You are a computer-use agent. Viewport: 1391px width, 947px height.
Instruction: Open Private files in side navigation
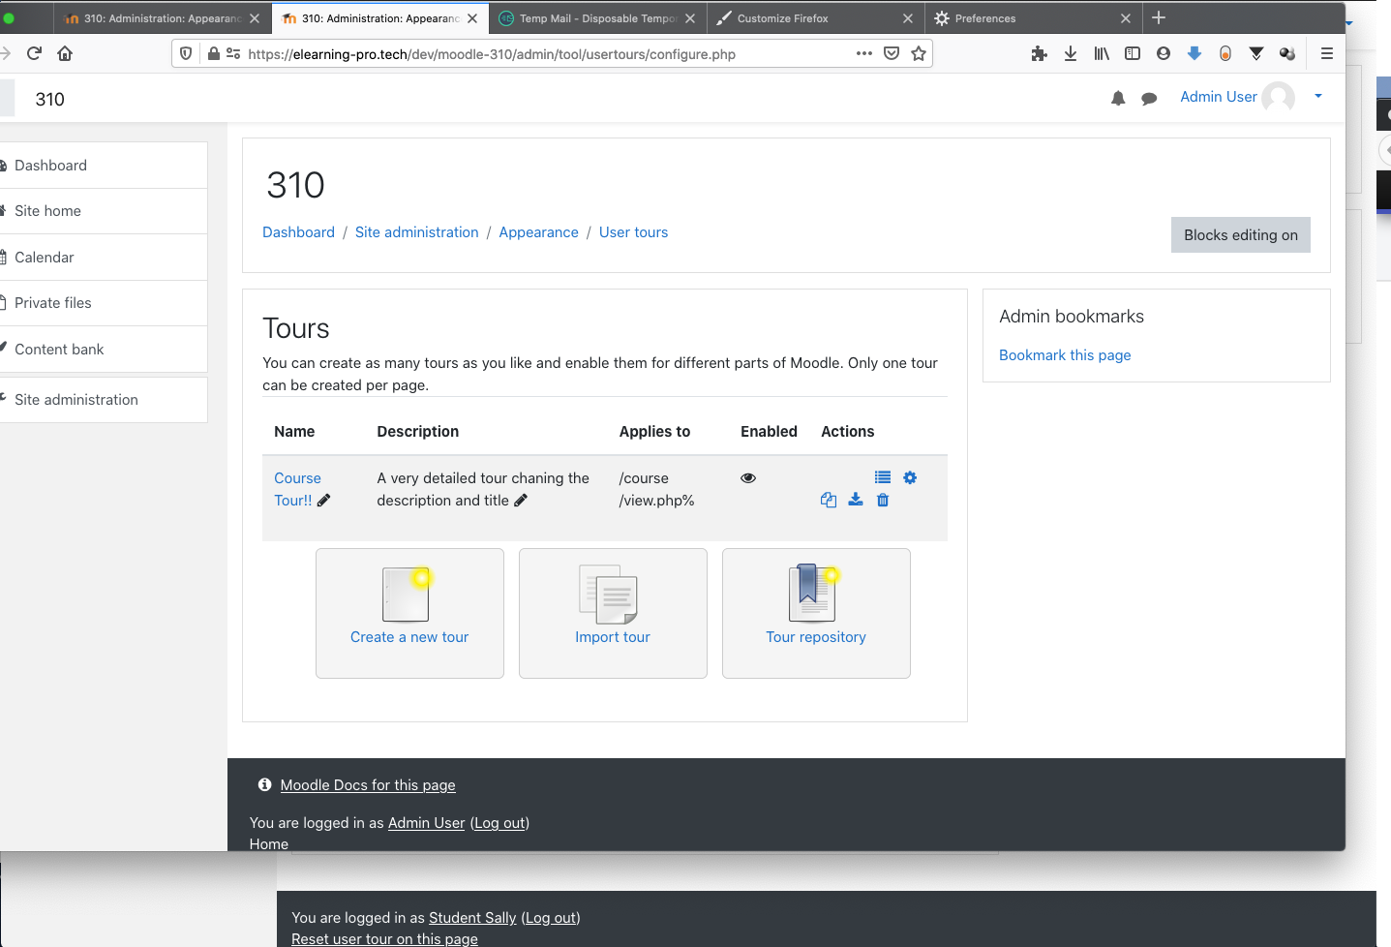[x=103, y=303]
